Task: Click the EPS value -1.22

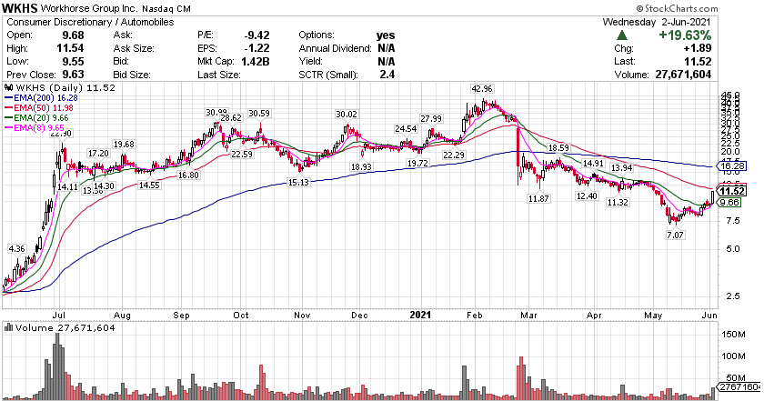Action: tap(256, 48)
